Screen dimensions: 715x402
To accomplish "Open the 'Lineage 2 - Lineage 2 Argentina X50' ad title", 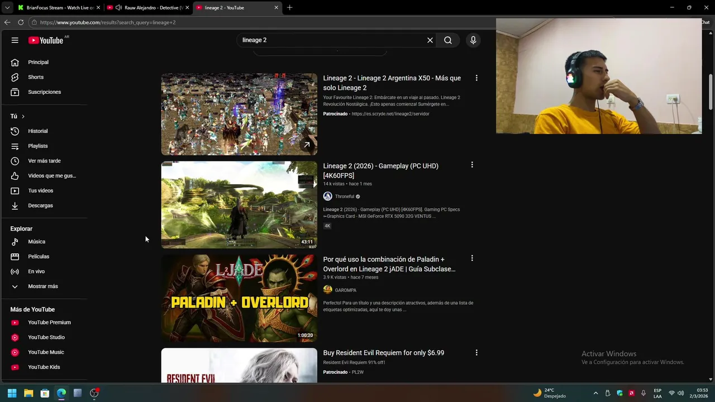I will tap(392, 83).
